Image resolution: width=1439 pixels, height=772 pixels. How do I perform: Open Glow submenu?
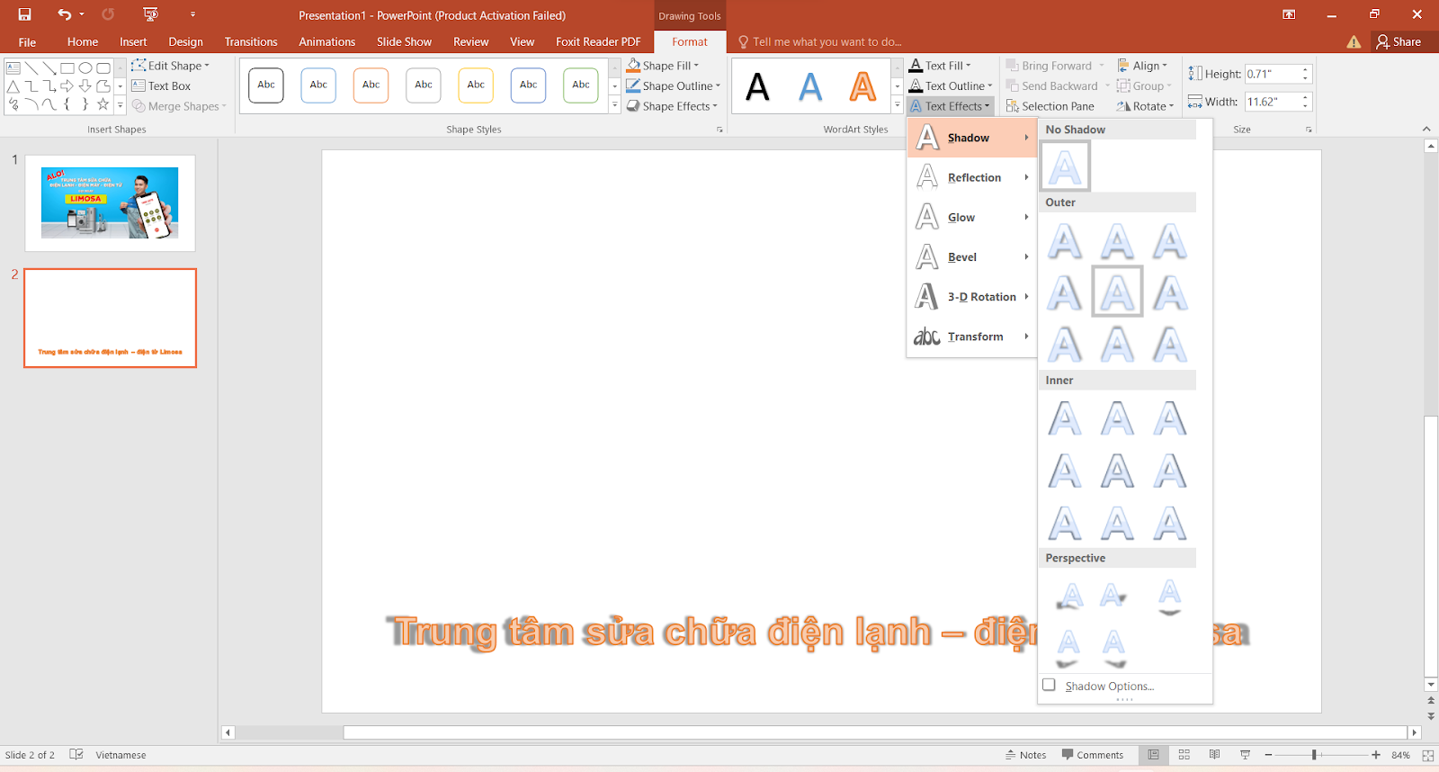tap(972, 217)
